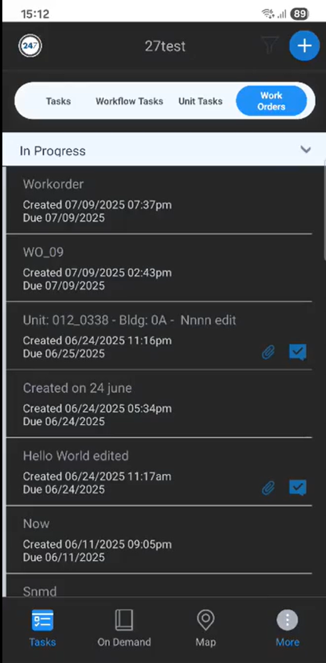Tap the More three-dots icon
The height and width of the screenshot is (663, 326).
coord(287,620)
